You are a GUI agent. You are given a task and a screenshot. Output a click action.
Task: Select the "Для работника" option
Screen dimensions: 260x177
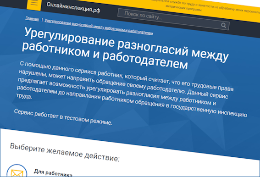click(x=53, y=173)
